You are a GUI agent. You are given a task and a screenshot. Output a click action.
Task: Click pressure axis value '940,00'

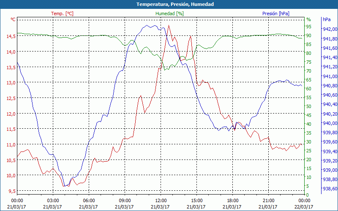pyautogui.click(x=330, y=123)
